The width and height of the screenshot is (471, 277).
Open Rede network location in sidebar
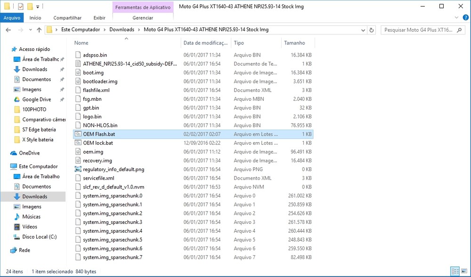24,250
